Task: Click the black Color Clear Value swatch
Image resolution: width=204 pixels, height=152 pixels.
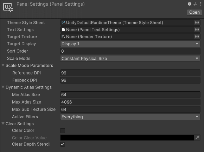Action: click(127, 138)
